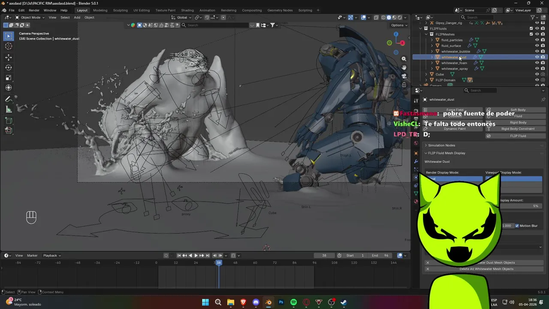Expand fluid_particles tree item
This screenshot has width=549, height=309.
point(432,40)
